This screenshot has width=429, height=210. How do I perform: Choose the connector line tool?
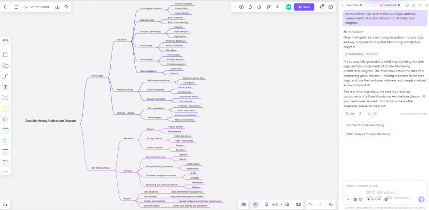coord(5,76)
